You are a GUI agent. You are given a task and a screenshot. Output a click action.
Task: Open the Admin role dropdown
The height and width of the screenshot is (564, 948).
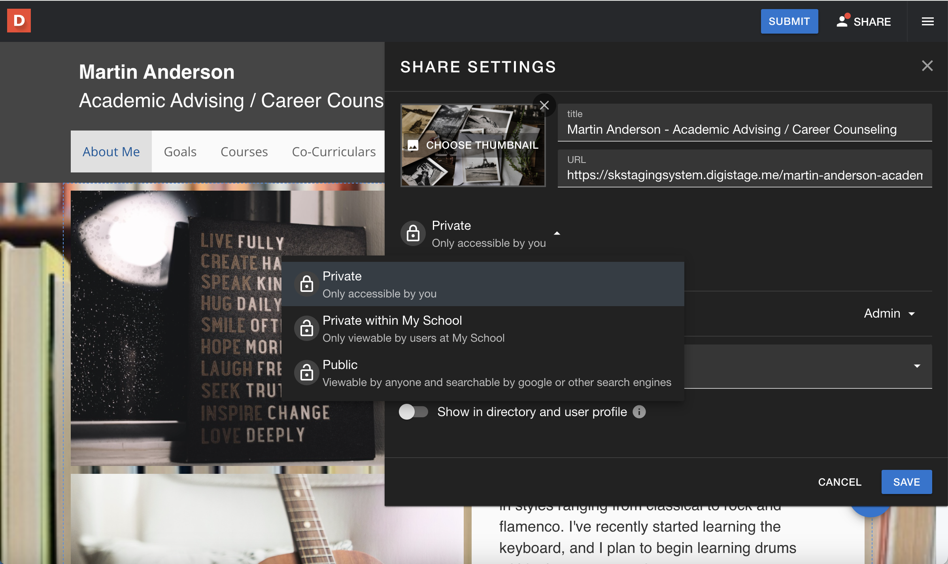889,313
